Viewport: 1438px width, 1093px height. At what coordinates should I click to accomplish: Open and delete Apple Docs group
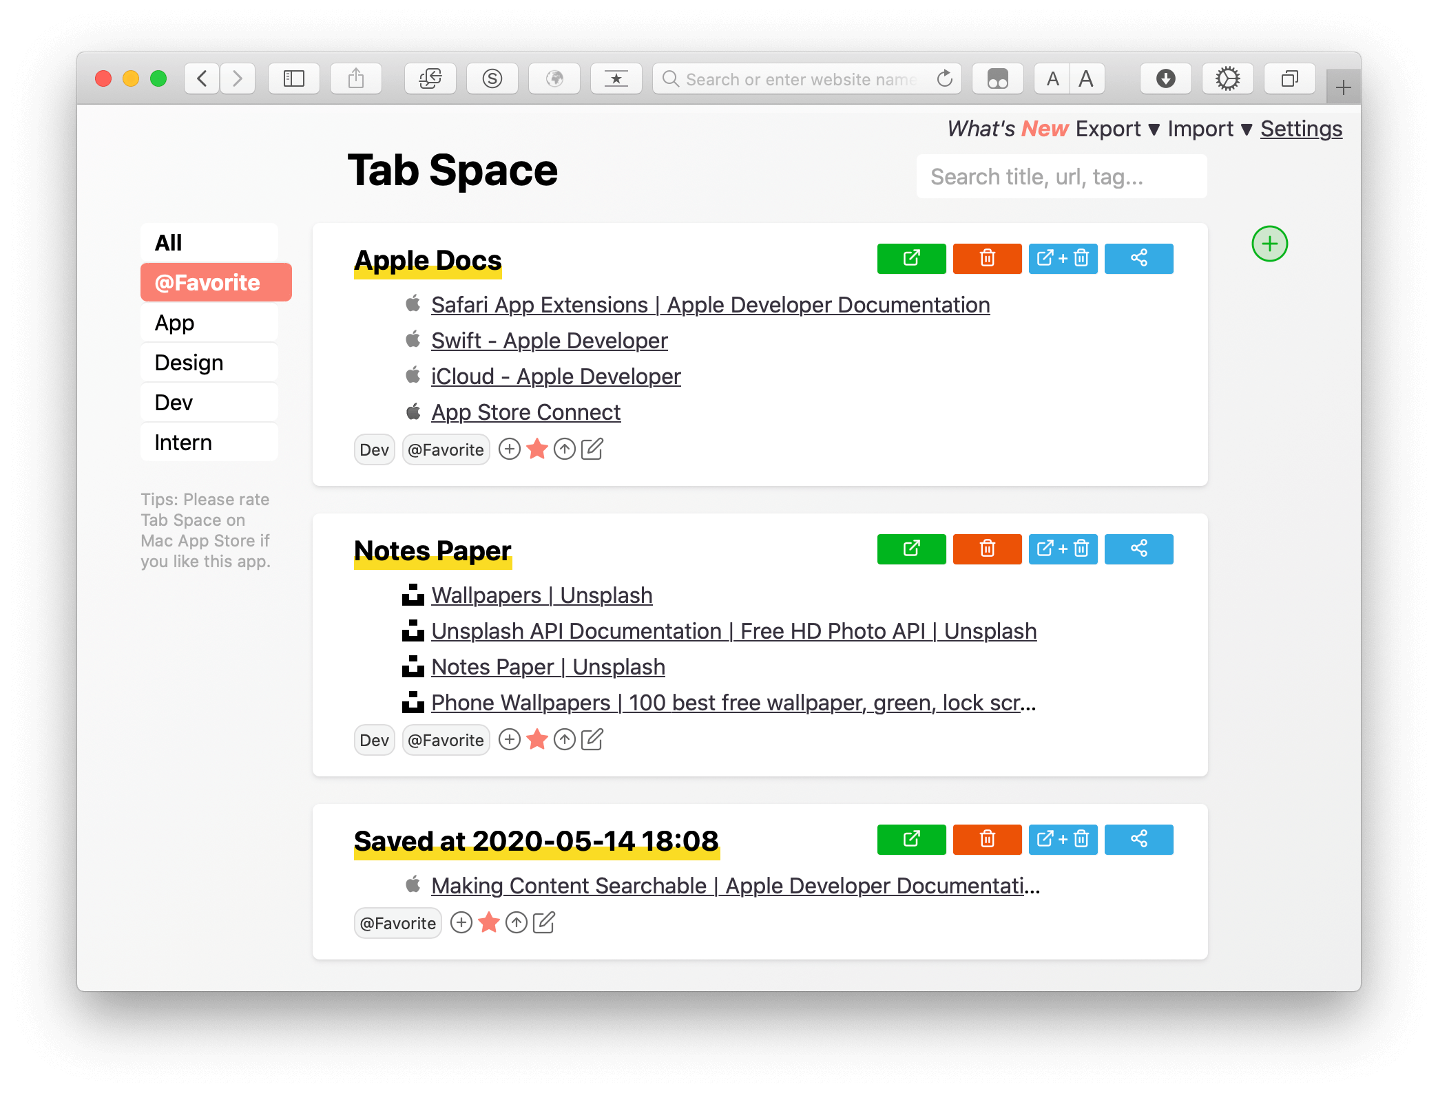(1063, 259)
